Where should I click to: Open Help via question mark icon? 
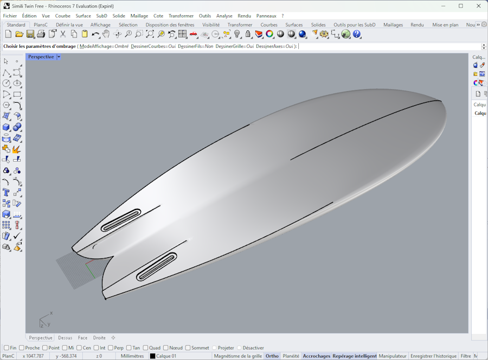[x=357, y=34]
